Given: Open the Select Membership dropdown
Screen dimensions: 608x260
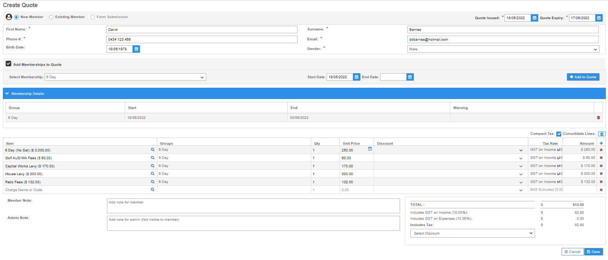Looking at the screenshot, I should click(125, 77).
